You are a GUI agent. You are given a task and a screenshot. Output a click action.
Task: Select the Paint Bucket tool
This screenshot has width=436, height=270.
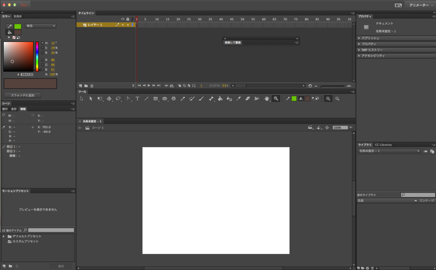point(220,99)
